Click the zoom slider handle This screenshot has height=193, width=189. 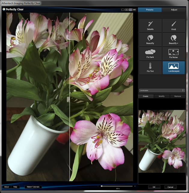tap(102, 186)
